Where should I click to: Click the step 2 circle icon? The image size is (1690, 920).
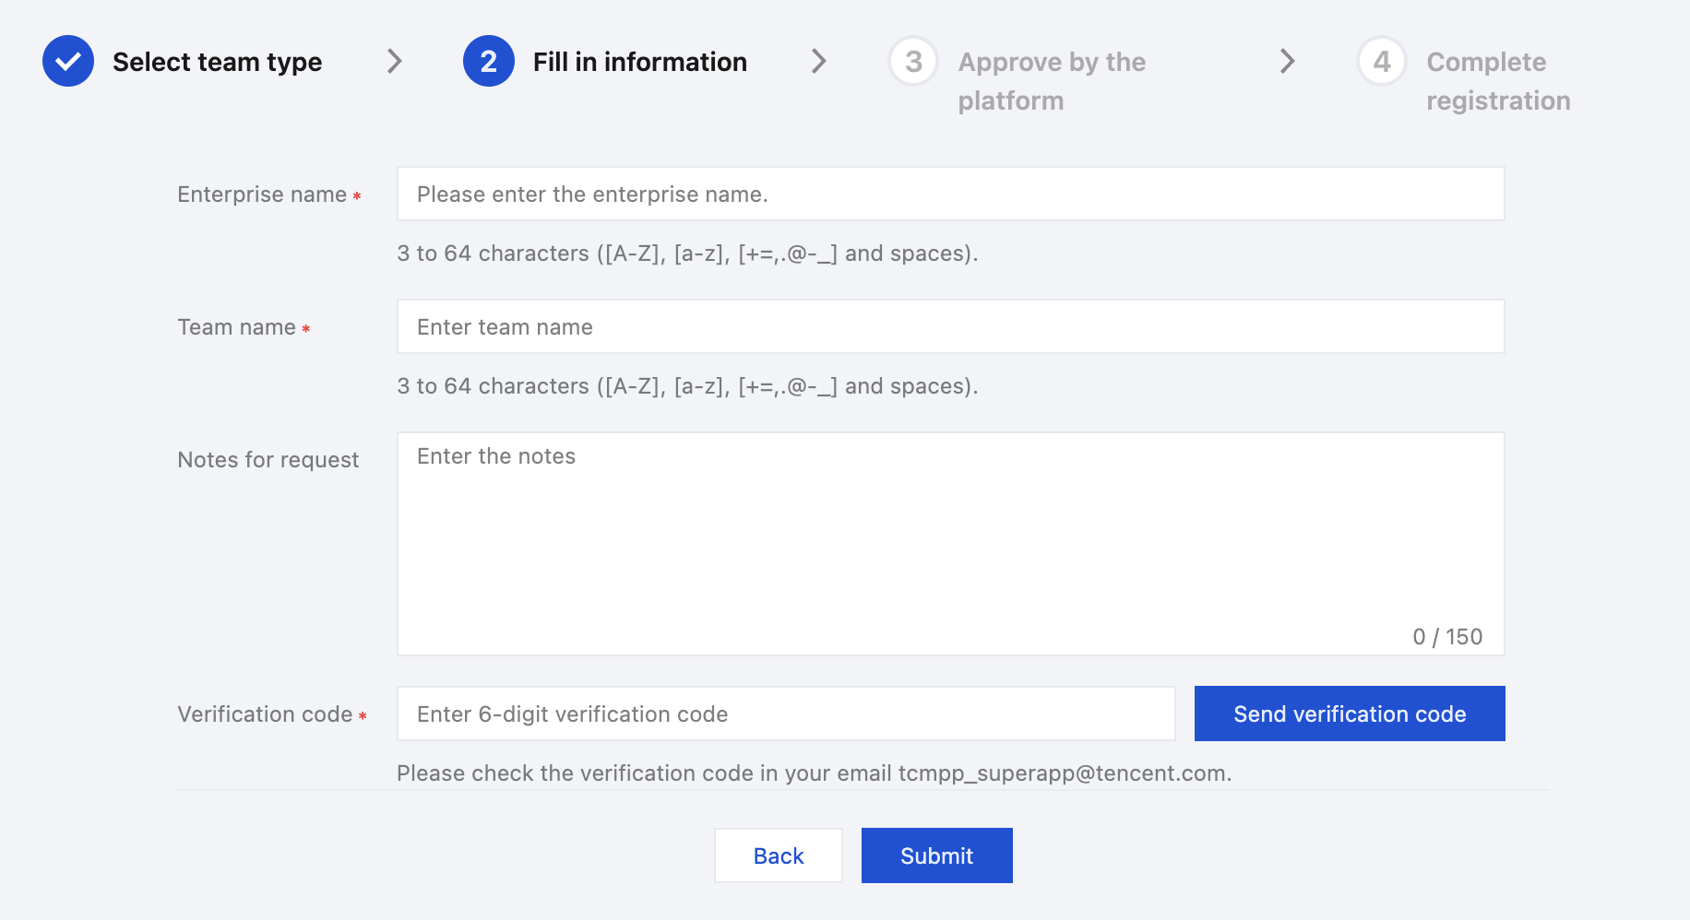(x=488, y=61)
